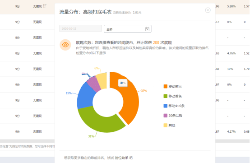
Task: Click the 4.17% cell in background table
Action: (x=231, y=131)
